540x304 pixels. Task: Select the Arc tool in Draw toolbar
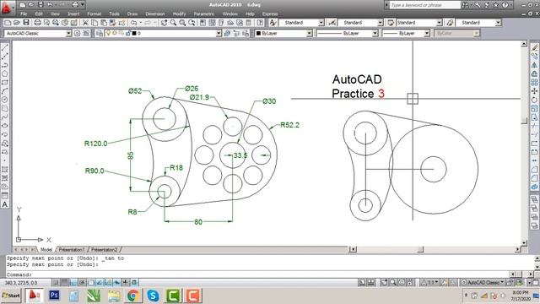coord(5,91)
